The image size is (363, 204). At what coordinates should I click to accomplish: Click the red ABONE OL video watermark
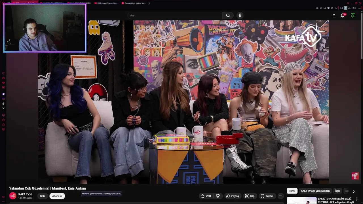click(355, 176)
